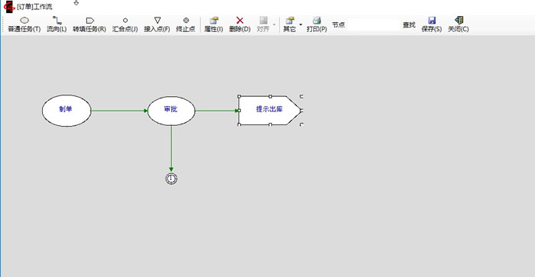Choose the 流向(L) flow connector tool

(57, 25)
